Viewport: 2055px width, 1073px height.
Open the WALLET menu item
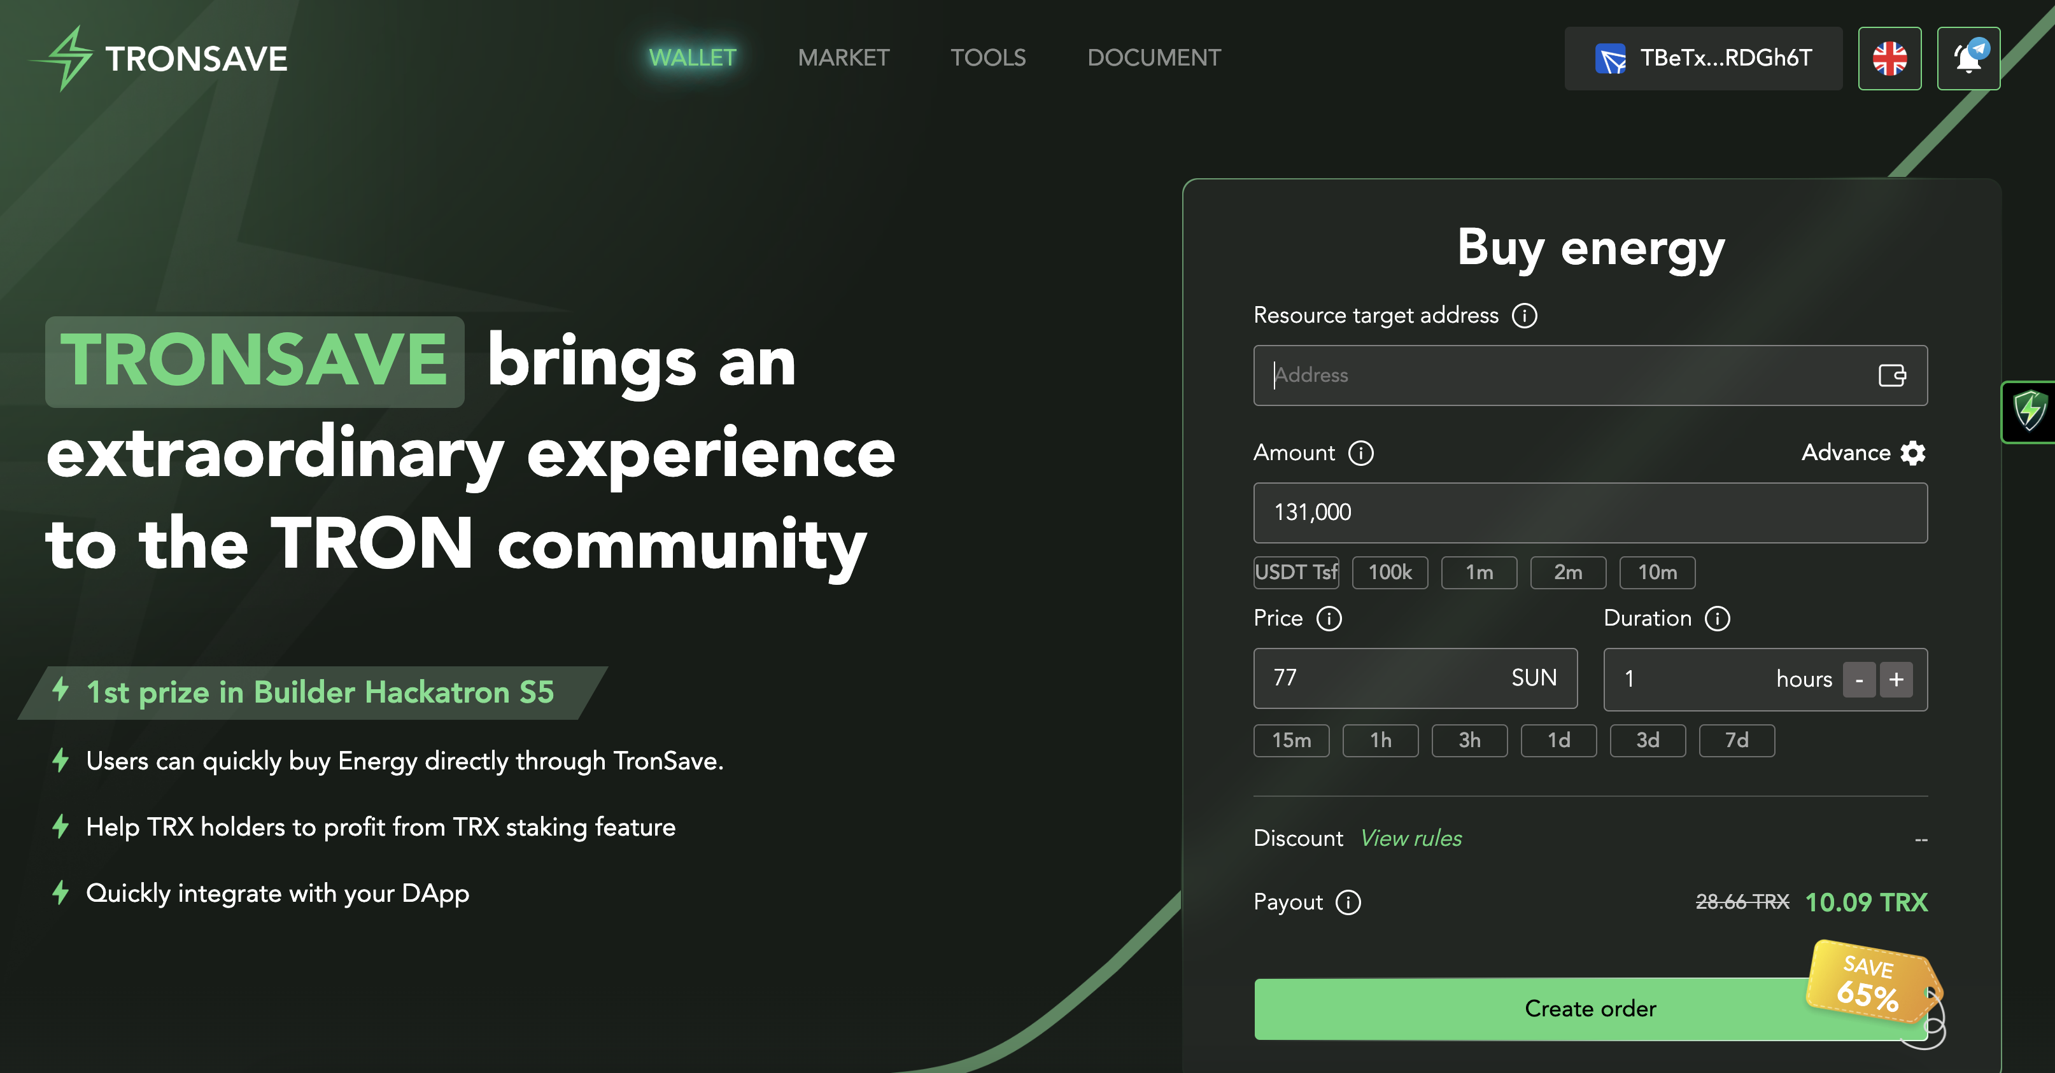pyautogui.click(x=693, y=57)
